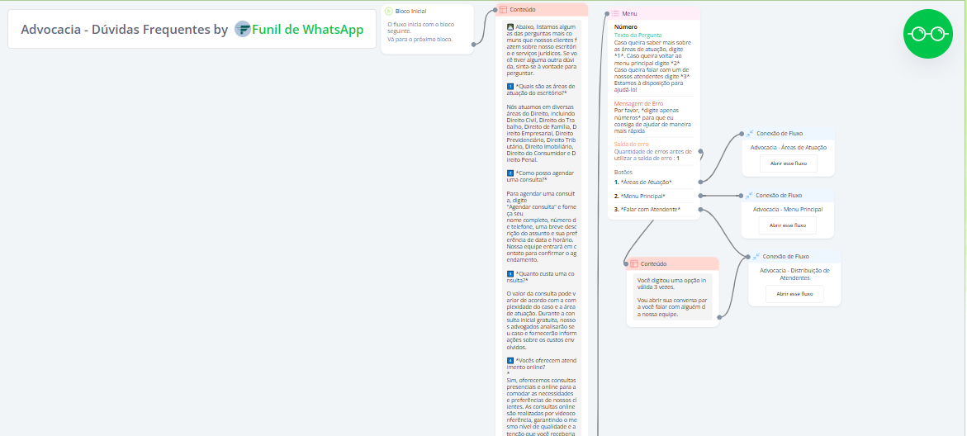Click the Saída de erro connector dot
Viewport: 967px width, 436px height.
point(700,152)
